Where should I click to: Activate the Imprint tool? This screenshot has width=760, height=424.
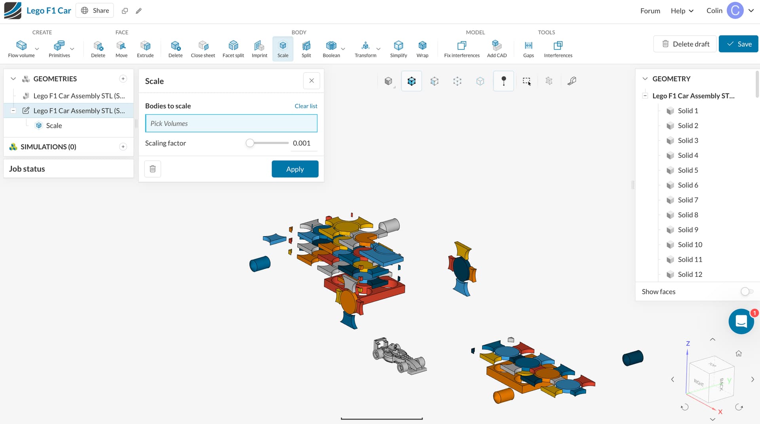tap(259, 49)
